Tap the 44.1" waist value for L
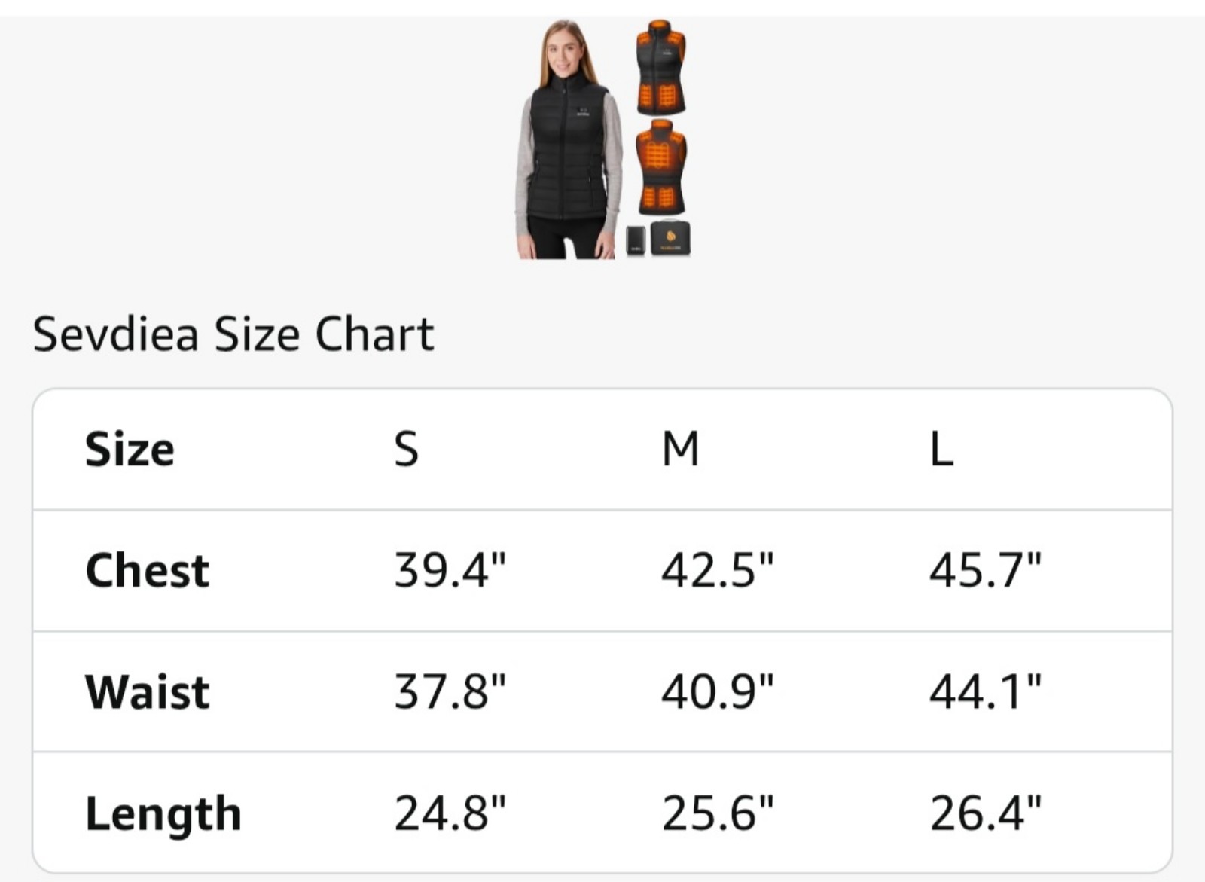 (x=986, y=691)
